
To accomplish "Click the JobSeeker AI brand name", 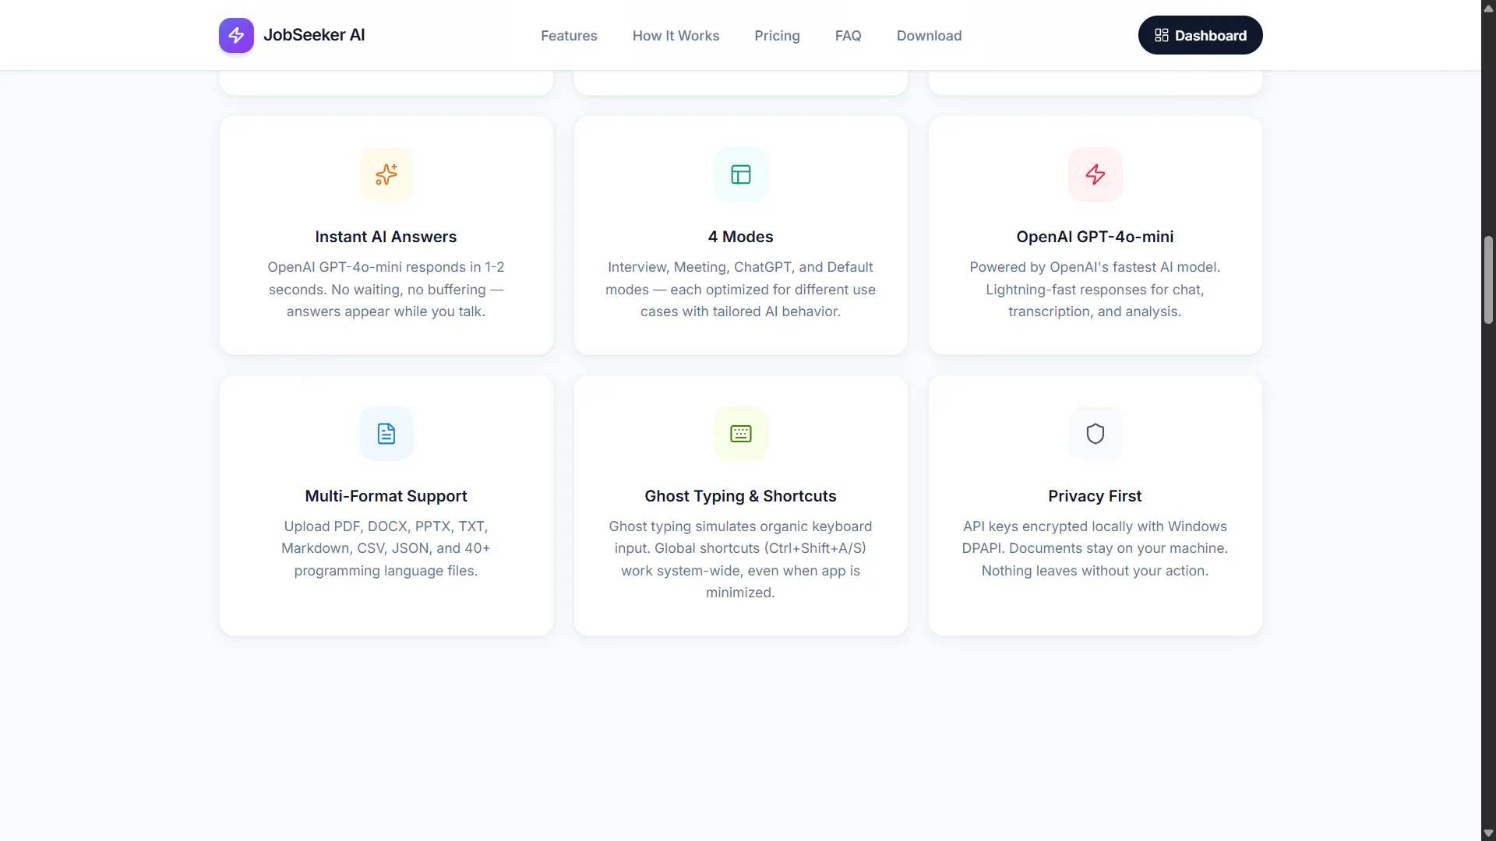I will pos(314,35).
